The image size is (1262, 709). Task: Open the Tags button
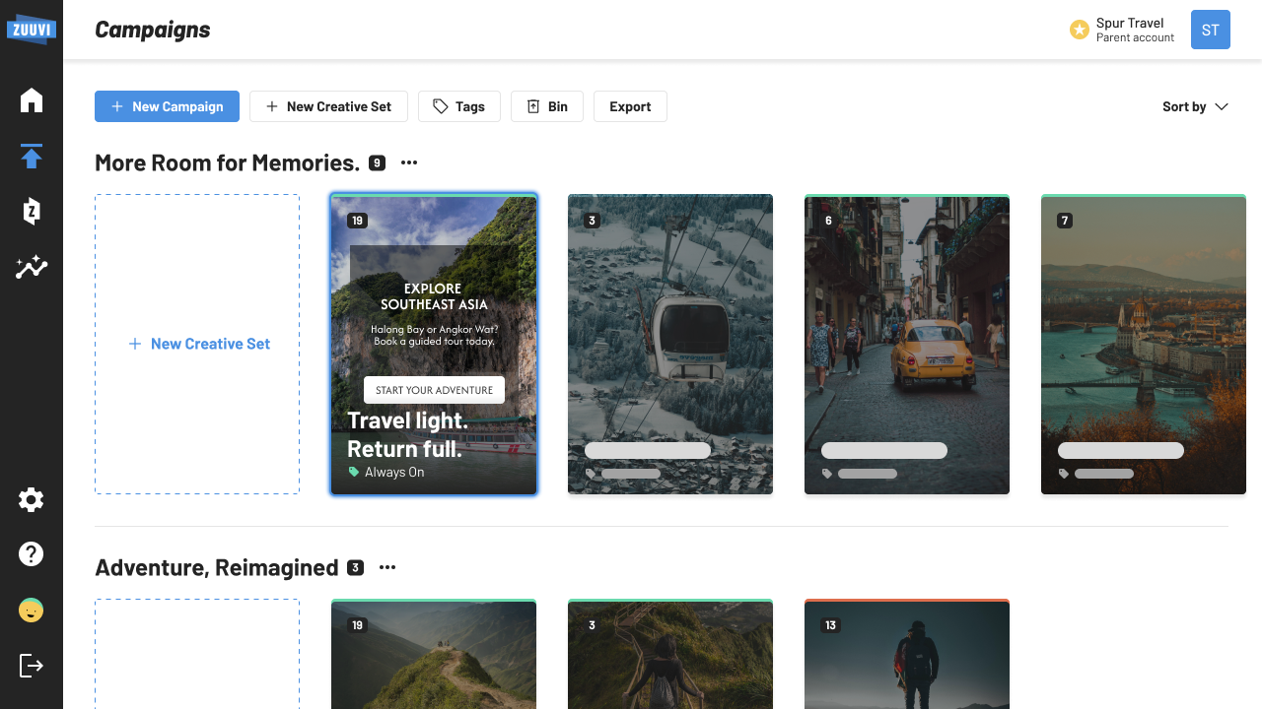pos(458,106)
